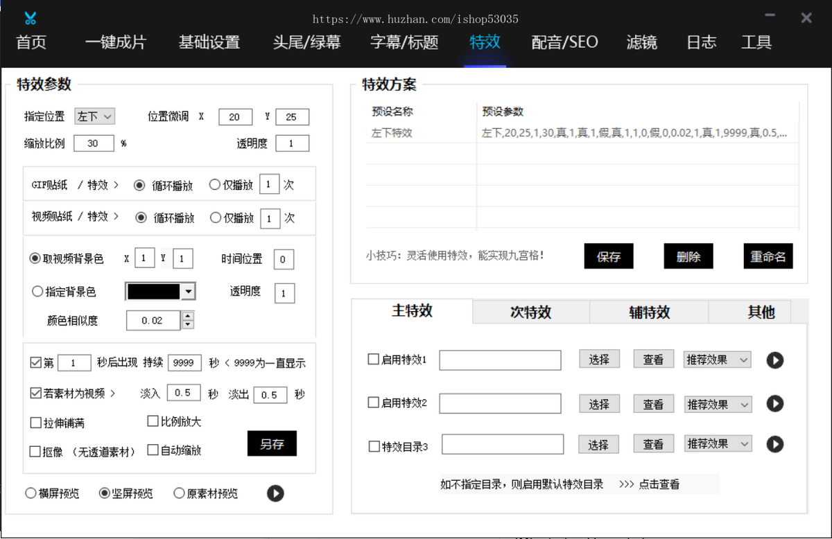
Task: Click the 重命名 button
Action: (x=768, y=256)
